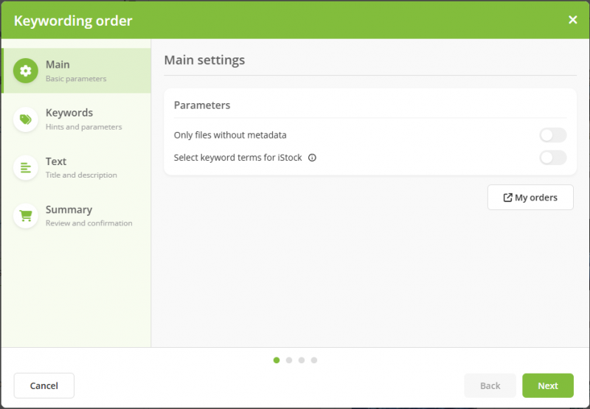Click the Summary shopping cart icon
The height and width of the screenshot is (409, 590).
point(26,216)
